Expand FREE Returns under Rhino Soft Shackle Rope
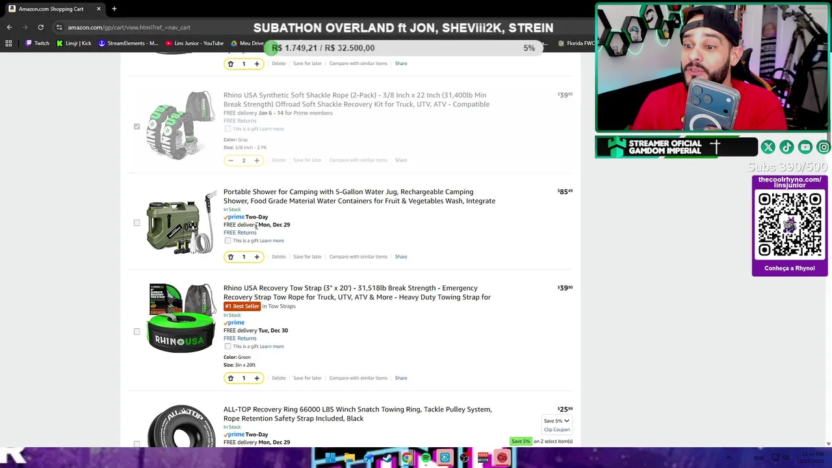The height and width of the screenshot is (468, 832). click(240, 121)
